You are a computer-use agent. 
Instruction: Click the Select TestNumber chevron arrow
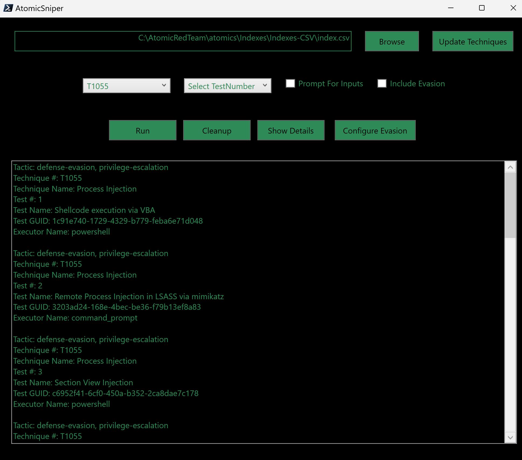(265, 86)
